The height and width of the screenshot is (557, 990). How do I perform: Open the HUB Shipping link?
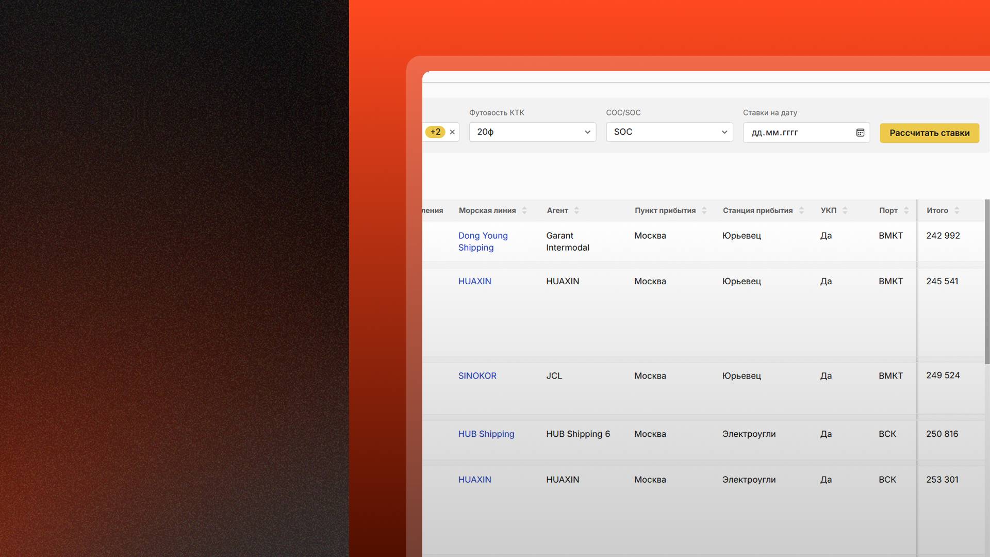pyautogui.click(x=486, y=434)
